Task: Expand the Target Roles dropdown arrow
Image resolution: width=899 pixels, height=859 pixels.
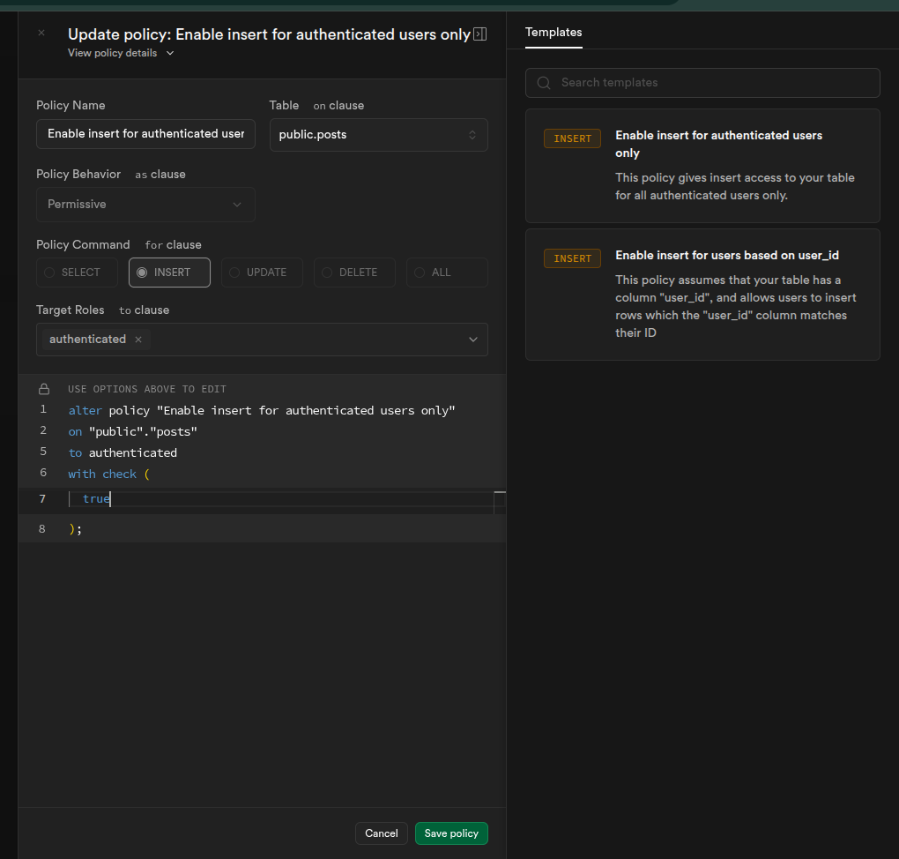Action: pyautogui.click(x=472, y=340)
